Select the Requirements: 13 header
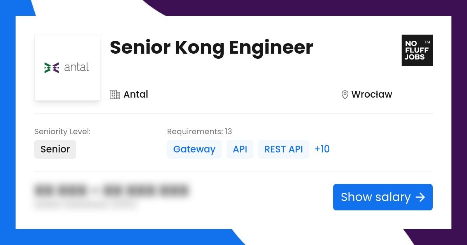The width and height of the screenshot is (467, 245). (x=199, y=131)
